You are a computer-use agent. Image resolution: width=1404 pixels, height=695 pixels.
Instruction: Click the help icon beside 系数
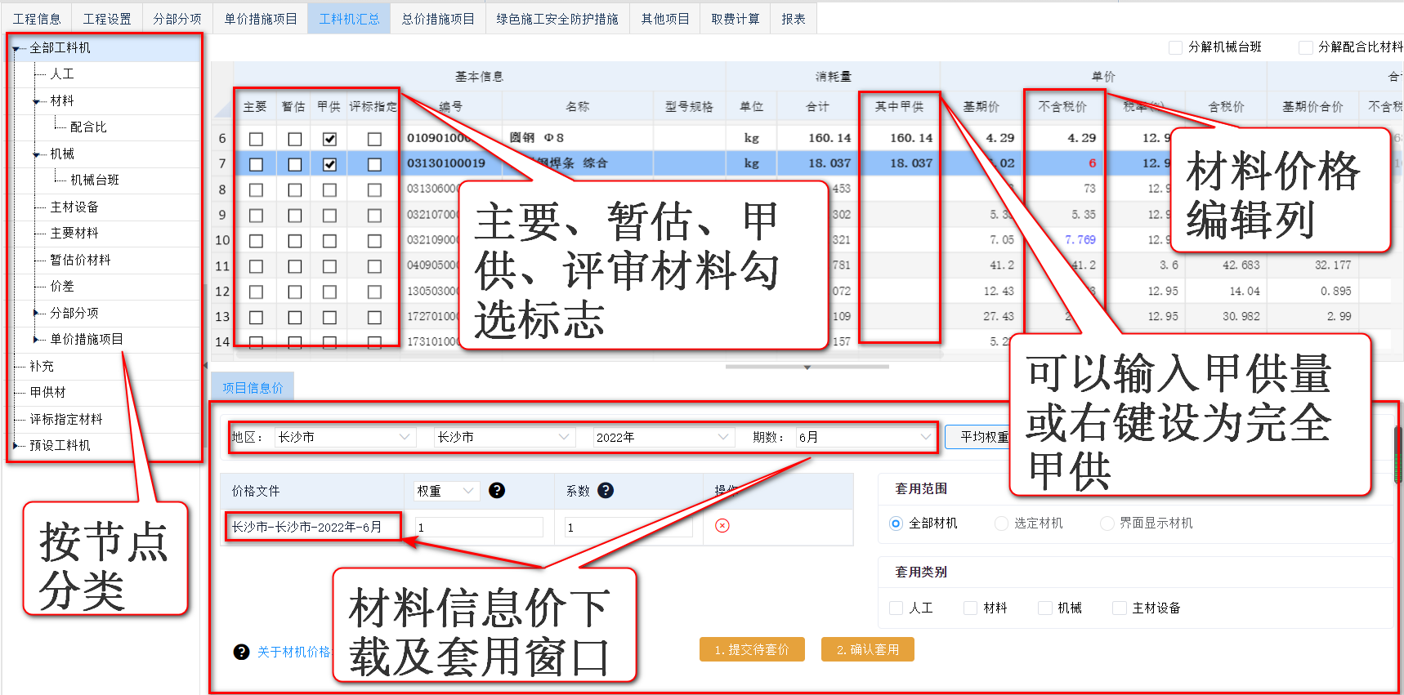click(606, 491)
